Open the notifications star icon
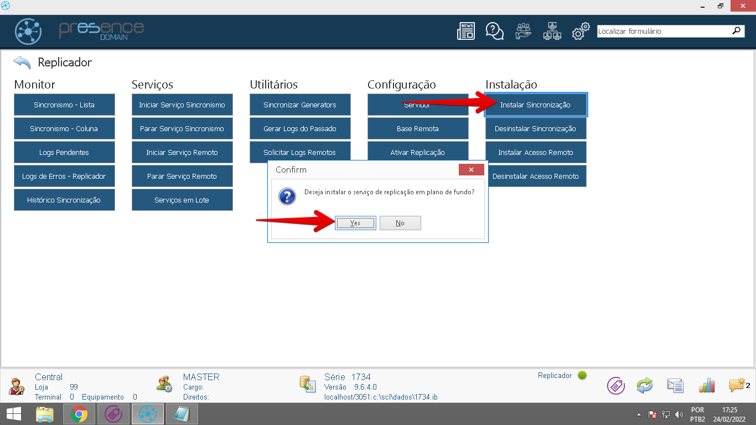Screen dimensions: 756x425 coord(737,385)
